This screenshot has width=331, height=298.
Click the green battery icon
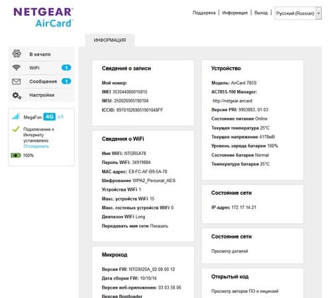point(16,156)
